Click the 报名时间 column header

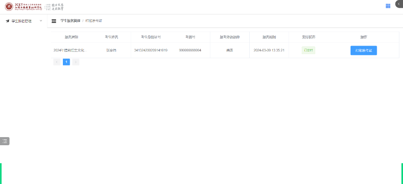[269, 37]
